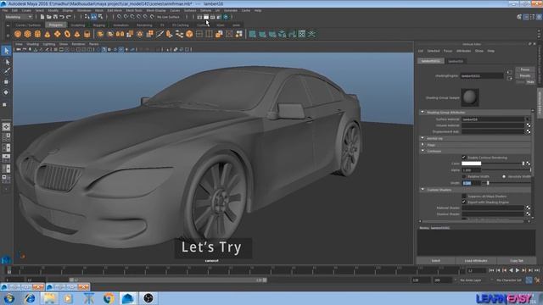This screenshot has height=305, width=543.
Task: Select the Lasso tool in toolbox
Action: [6, 62]
